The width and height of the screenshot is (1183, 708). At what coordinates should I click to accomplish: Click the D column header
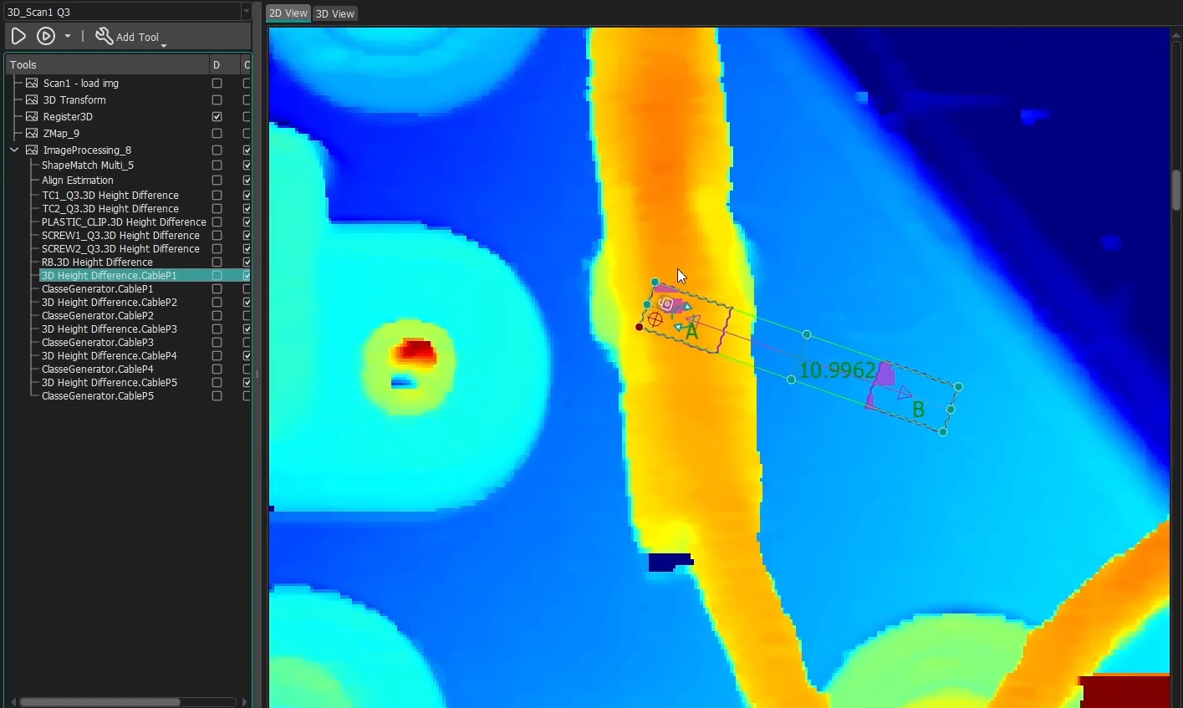(x=224, y=64)
